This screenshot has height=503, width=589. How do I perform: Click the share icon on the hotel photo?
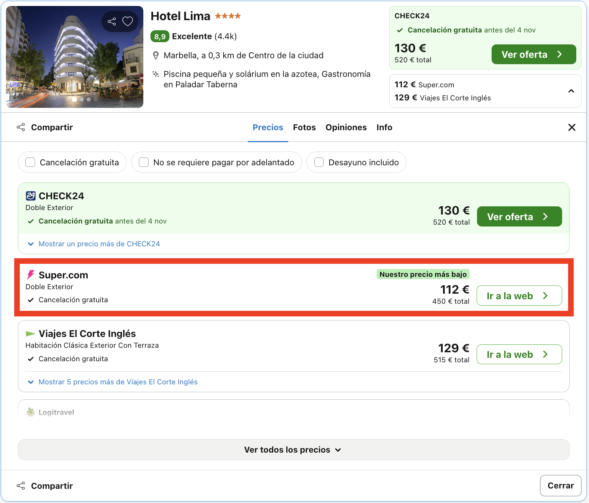(x=112, y=21)
